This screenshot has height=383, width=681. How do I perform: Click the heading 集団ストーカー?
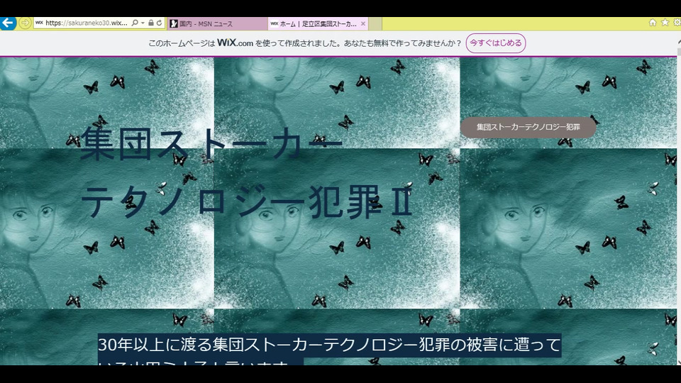[x=211, y=144]
